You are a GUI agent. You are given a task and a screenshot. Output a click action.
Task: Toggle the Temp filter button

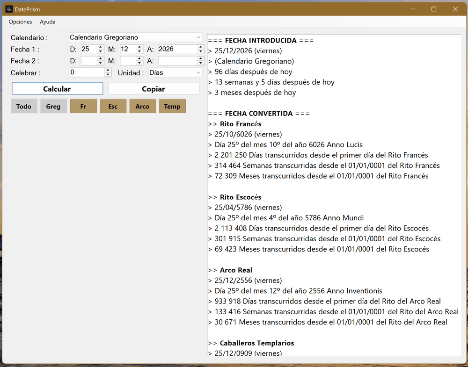click(x=172, y=107)
